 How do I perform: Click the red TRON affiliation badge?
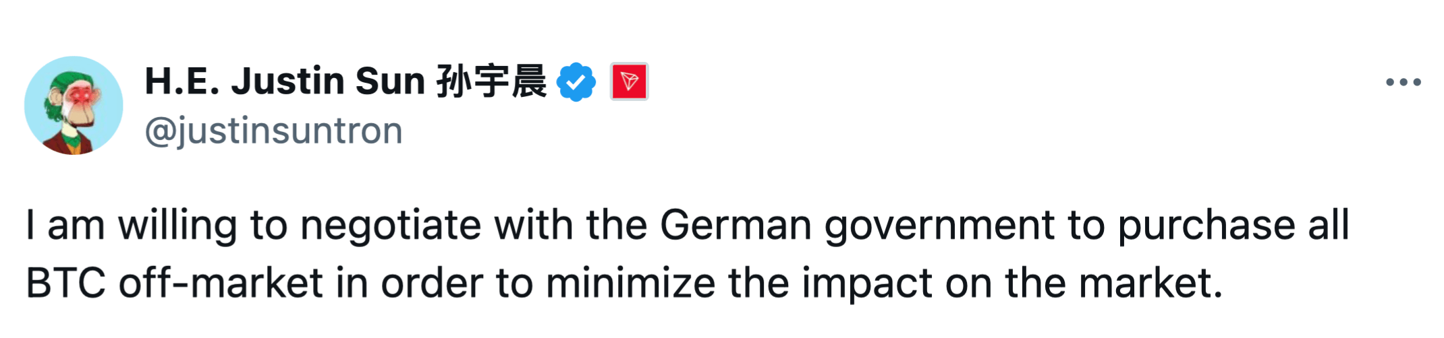click(x=629, y=82)
